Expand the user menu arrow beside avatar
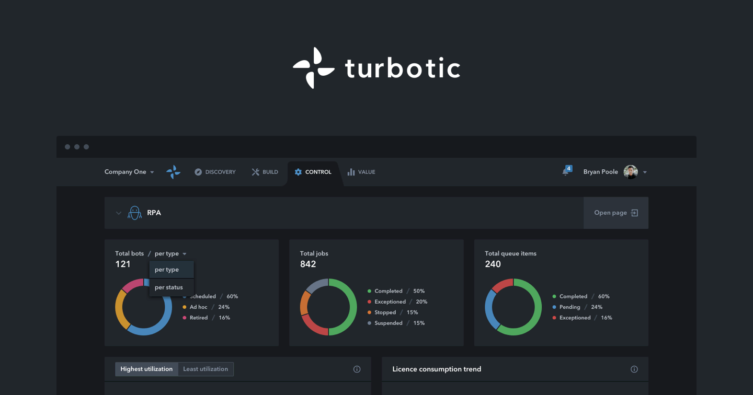Image resolution: width=753 pixels, height=395 pixels. 645,172
